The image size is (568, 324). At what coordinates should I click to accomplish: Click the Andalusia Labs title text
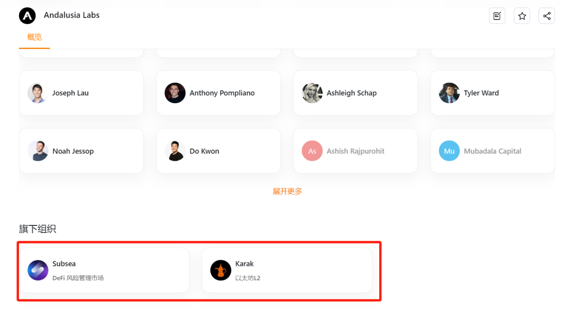(x=72, y=15)
